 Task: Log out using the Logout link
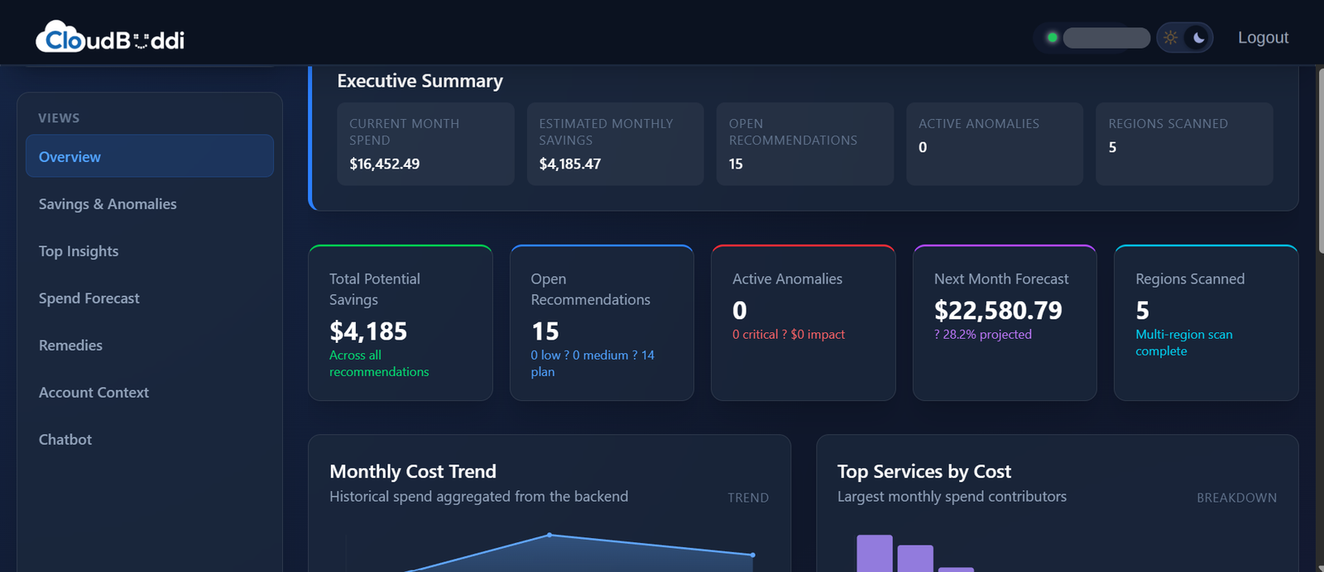[1263, 37]
